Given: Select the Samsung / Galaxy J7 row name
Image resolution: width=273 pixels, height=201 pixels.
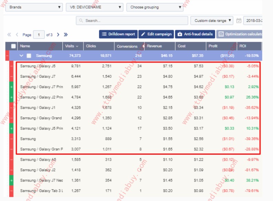Looking at the screenshot, I should [38, 76].
